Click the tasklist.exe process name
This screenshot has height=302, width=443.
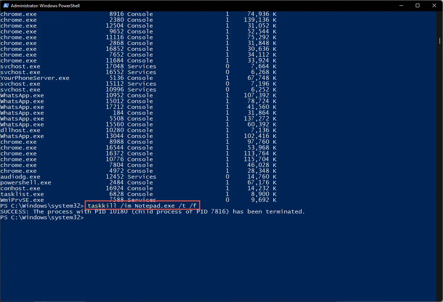[x=22, y=194]
